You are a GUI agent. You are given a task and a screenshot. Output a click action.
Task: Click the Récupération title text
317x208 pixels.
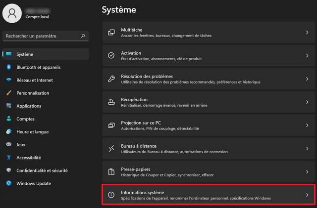(134, 100)
